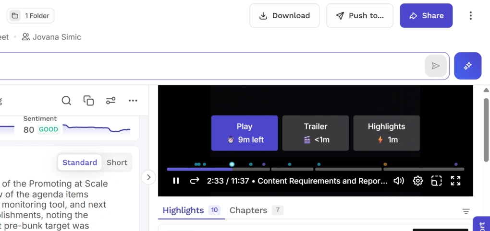Open the summary panel ellipsis menu
Image resolution: width=490 pixels, height=231 pixels.
(x=133, y=100)
